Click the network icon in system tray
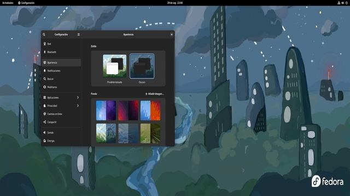Image resolution: width=350 pixels, height=196 pixels. click(339, 3)
